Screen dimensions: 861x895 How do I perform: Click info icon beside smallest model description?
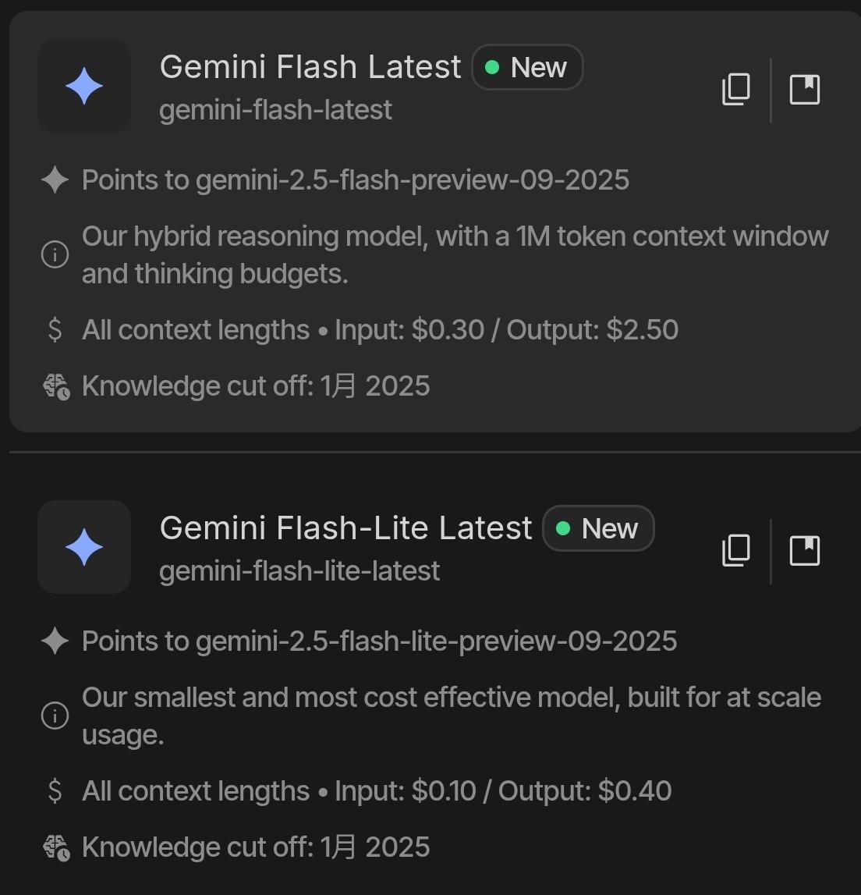(x=55, y=716)
